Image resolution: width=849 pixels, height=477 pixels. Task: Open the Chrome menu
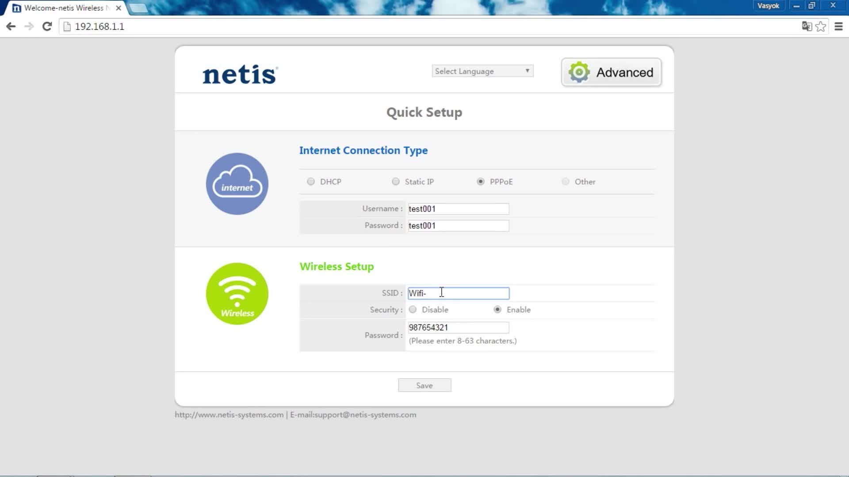838,26
